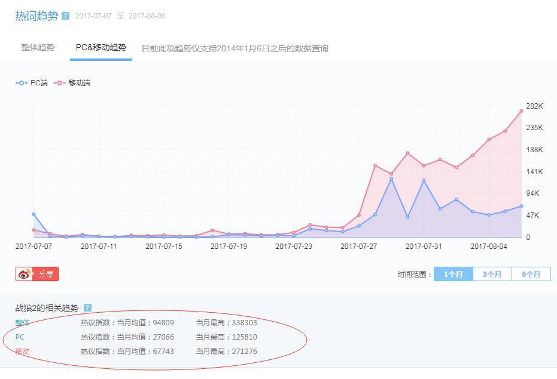Select the PC&移动趋势 tab
This screenshot has height=379, width=557.
tap(101, 48)
